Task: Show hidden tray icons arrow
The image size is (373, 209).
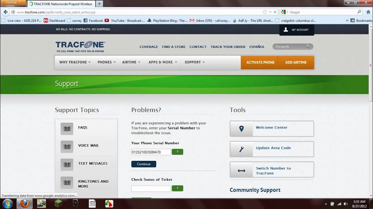Action: [326, 204]
